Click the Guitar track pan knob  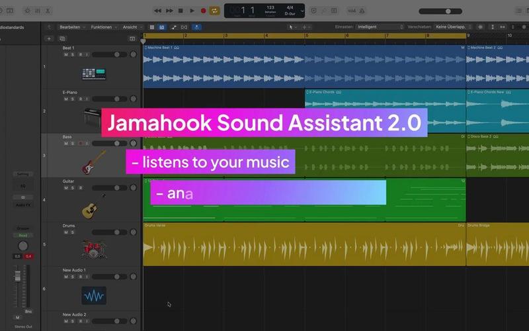click(134, 188)
